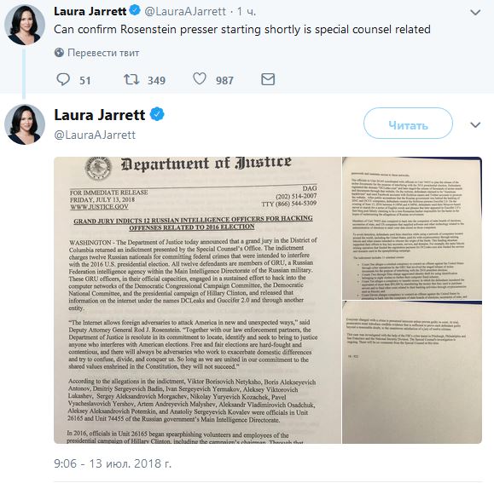The width and height of the screenshot is (494, 483).
Task: Open the @LauraAJarrett handle in the top tweet
Action: coord(185,12)
